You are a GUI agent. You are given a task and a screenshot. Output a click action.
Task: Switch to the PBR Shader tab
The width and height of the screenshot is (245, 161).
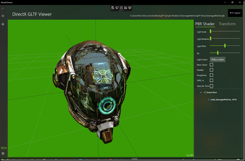point(205,24)
